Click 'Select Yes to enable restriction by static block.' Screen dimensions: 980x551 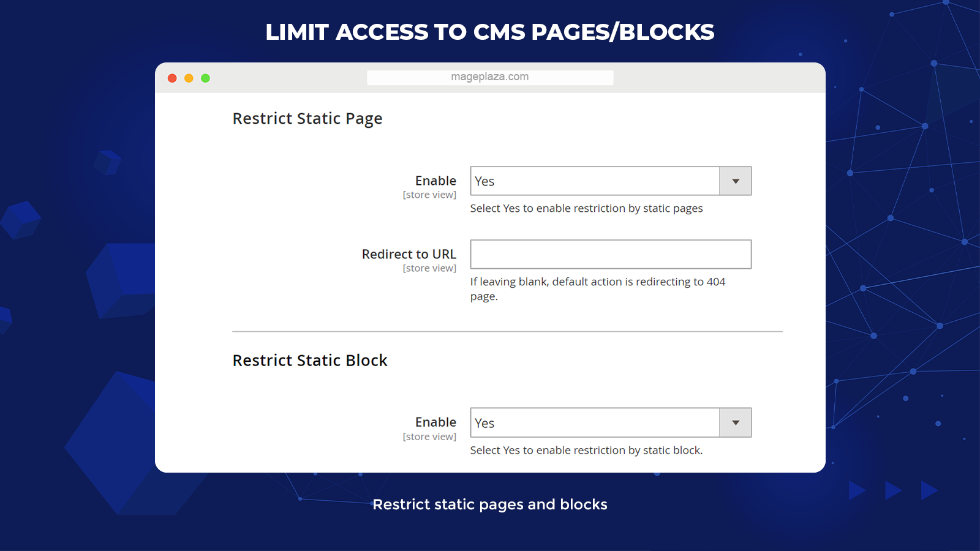[x=586, y=451]
